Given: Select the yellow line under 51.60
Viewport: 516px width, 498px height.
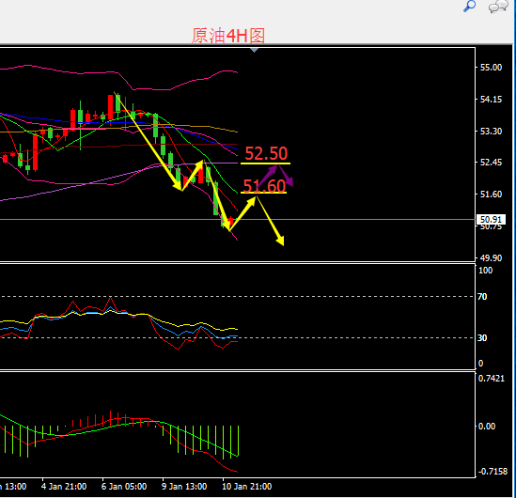Looking at the screenshot, I should pyautogui.click(x=263, y=193).
